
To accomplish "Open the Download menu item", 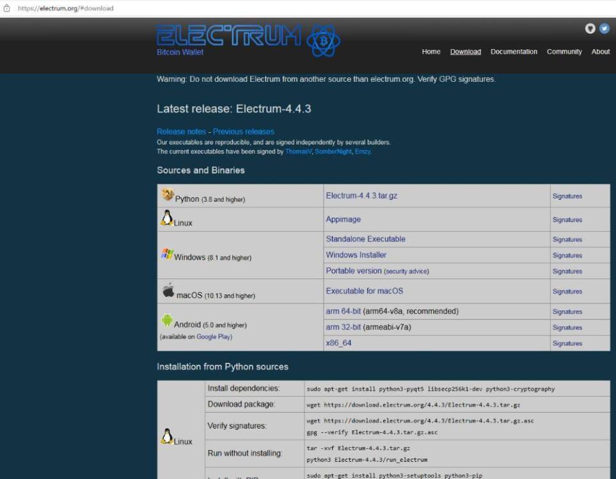I will 465,51.
